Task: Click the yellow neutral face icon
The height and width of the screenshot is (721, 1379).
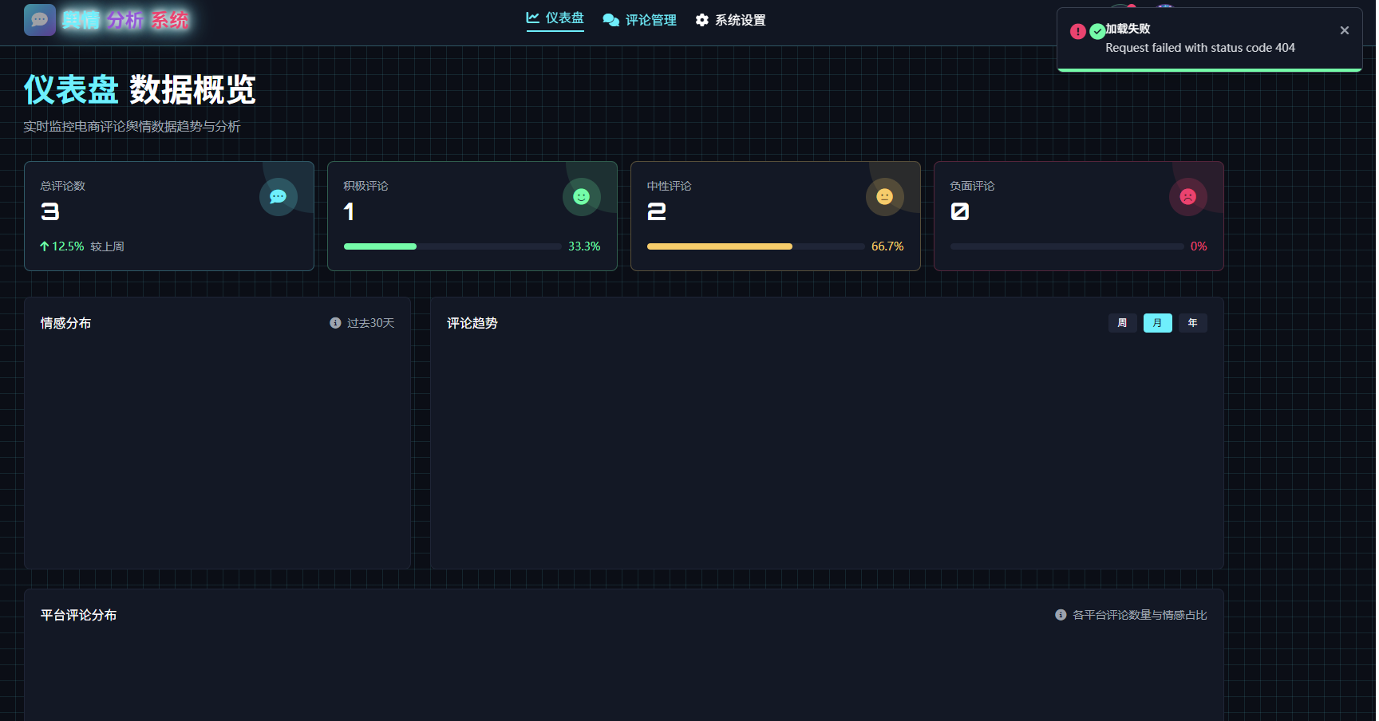Action: point(884,197)
